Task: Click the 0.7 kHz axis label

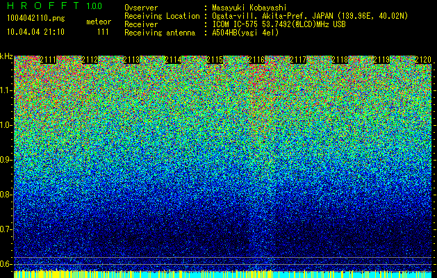Action: [6, 229]
